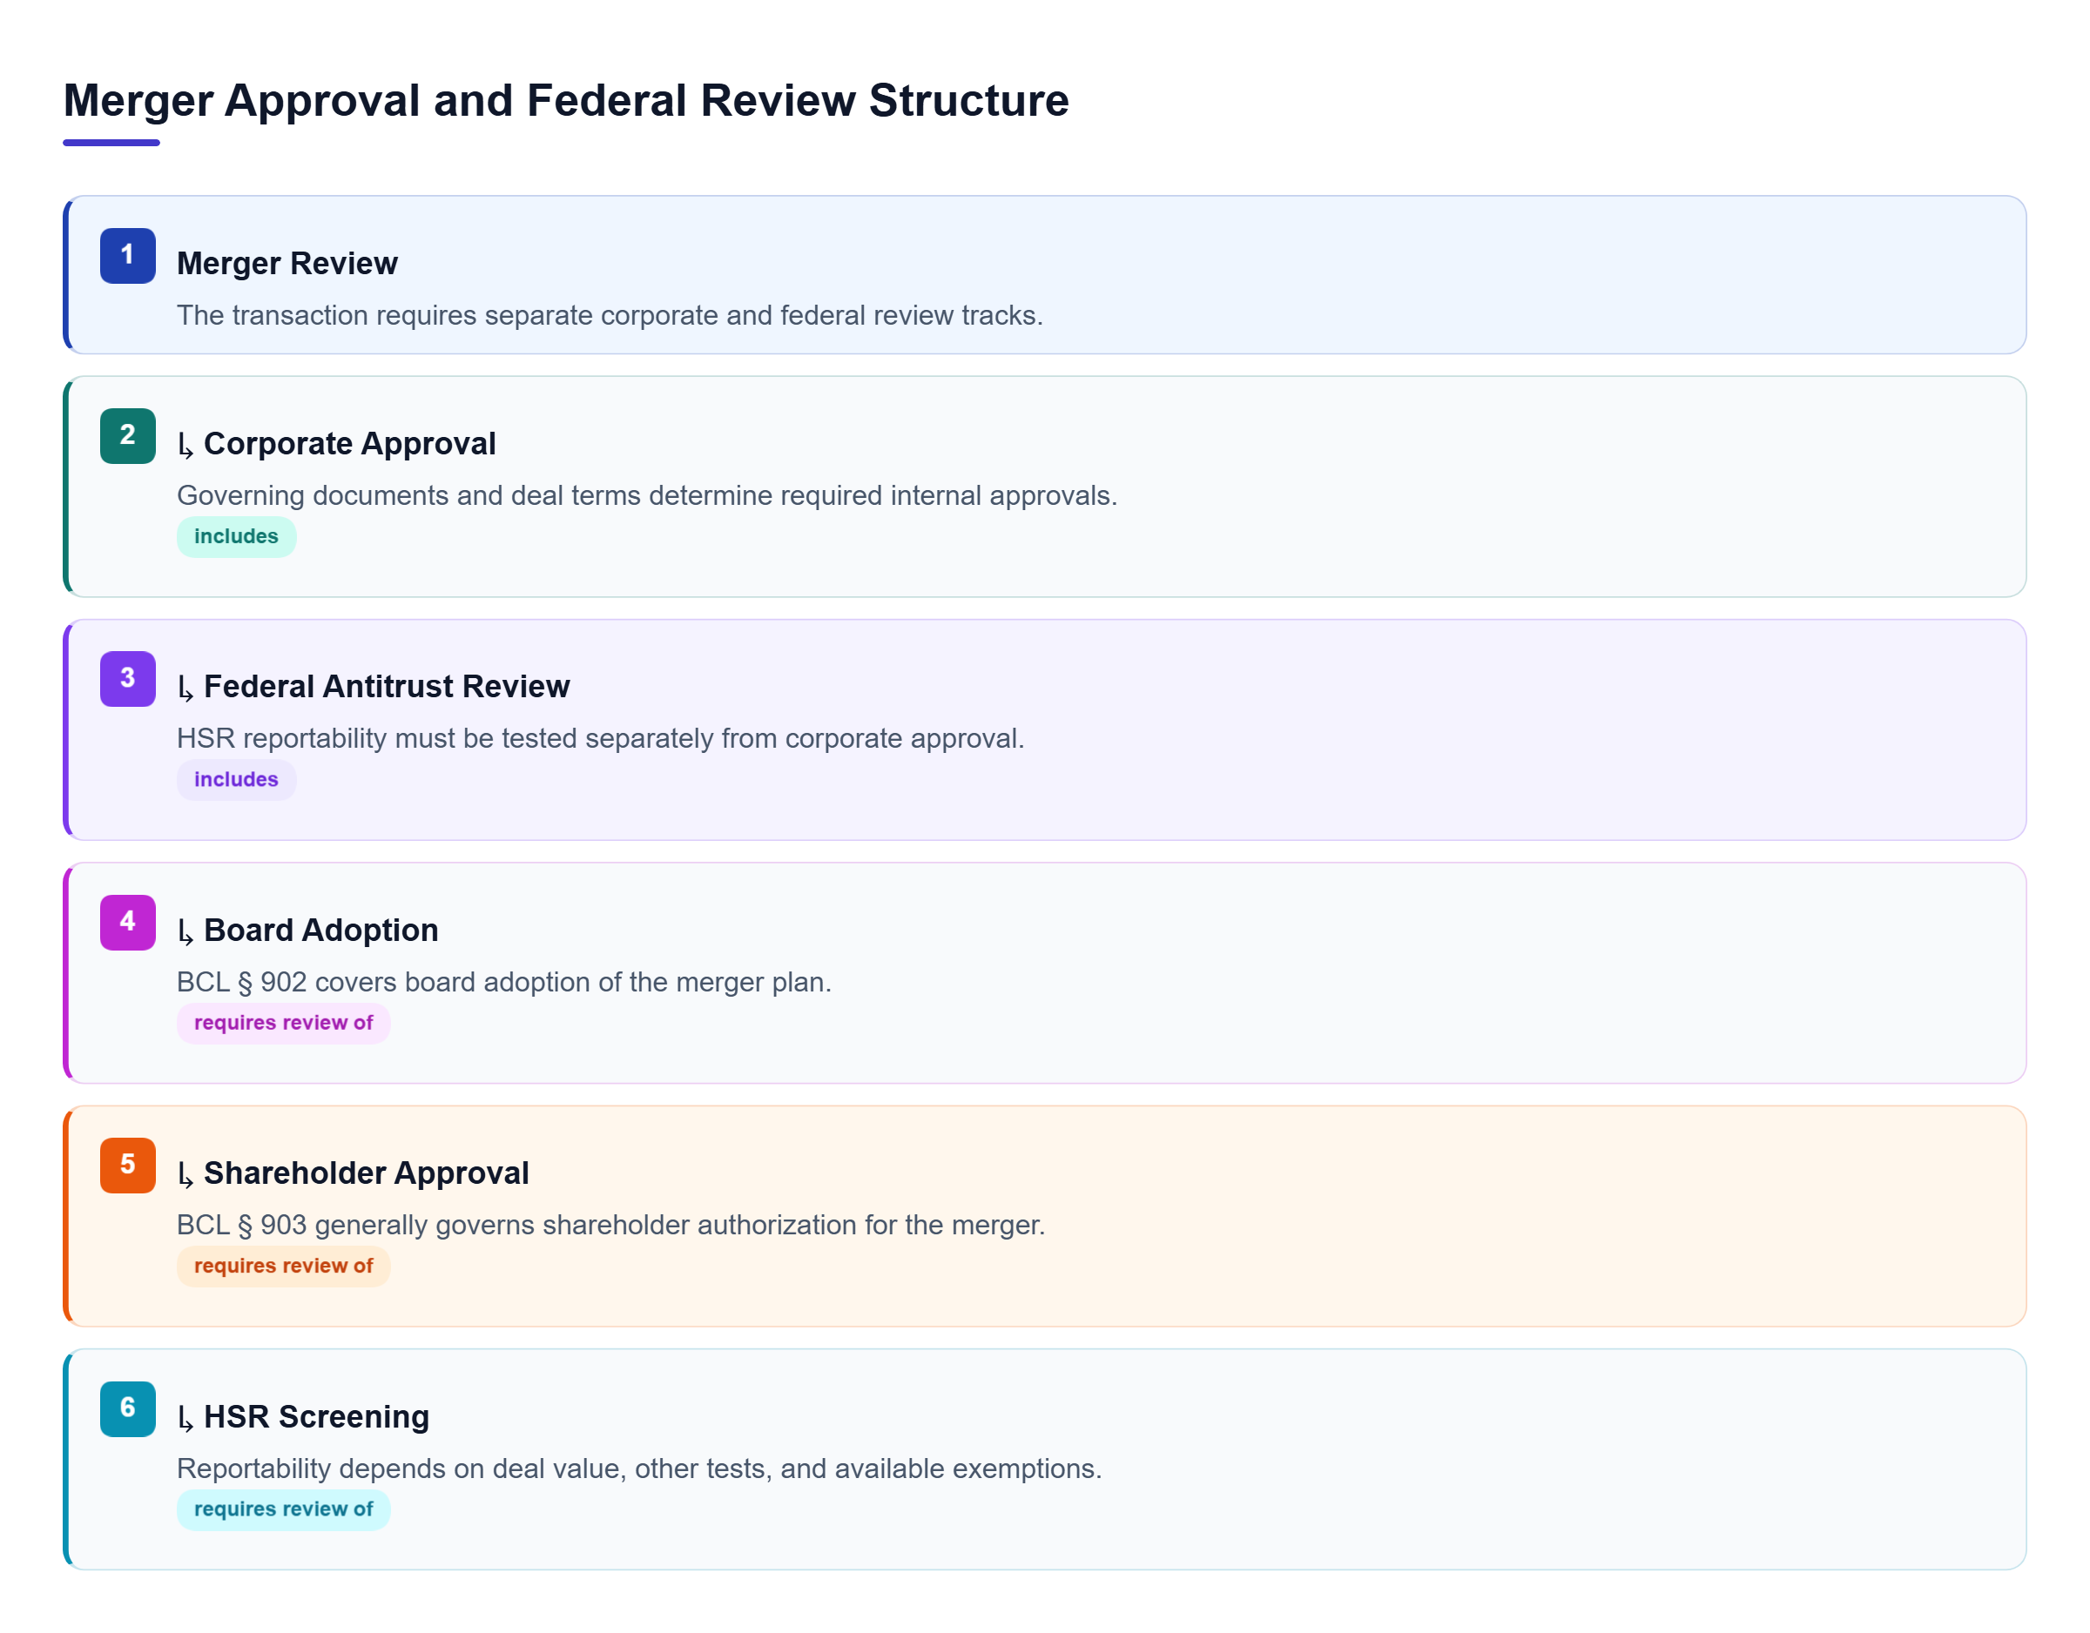Click the includes tag under Corporate Approval
The height and width of the screenshot is (1633, 2090).
tap(236, 537)
